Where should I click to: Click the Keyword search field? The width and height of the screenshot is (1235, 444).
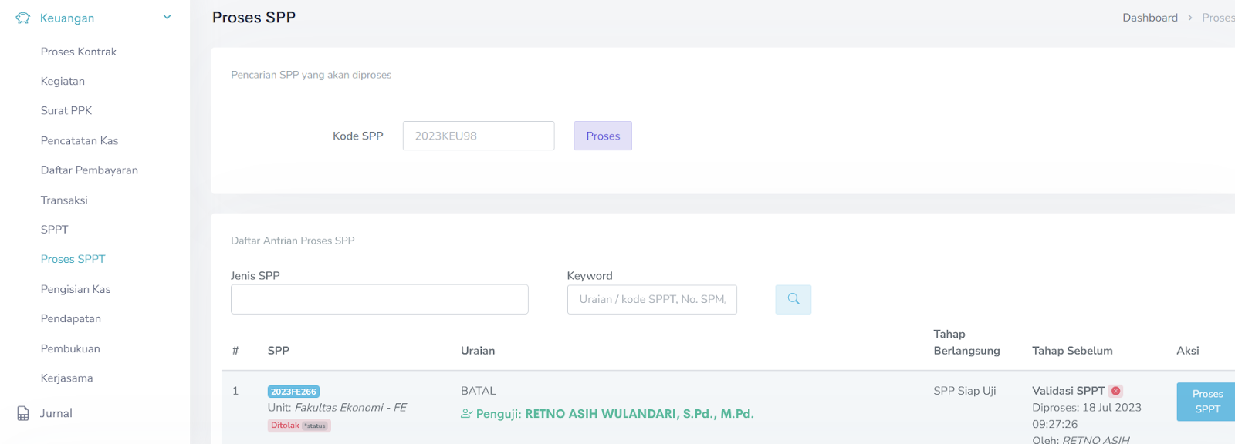coord(651,299)
